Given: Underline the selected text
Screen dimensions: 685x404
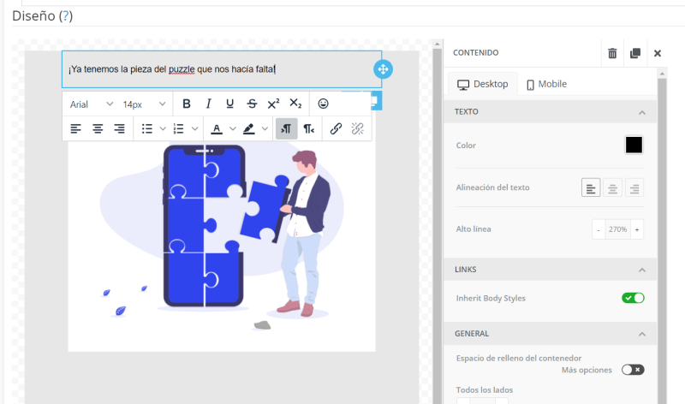Looking at the screenshot, I should pyautogui.click(x=229, y=104).
